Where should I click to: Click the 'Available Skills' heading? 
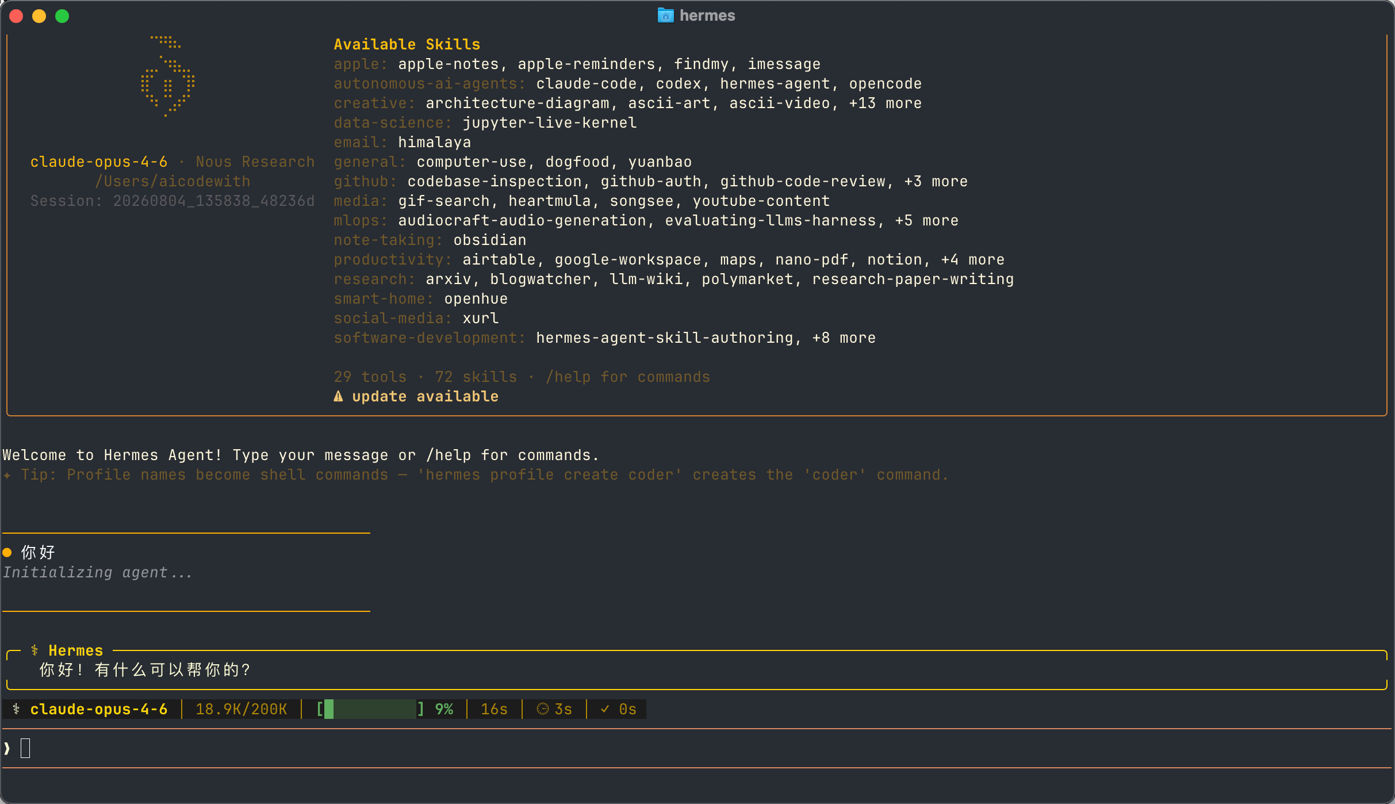[407, 44]
